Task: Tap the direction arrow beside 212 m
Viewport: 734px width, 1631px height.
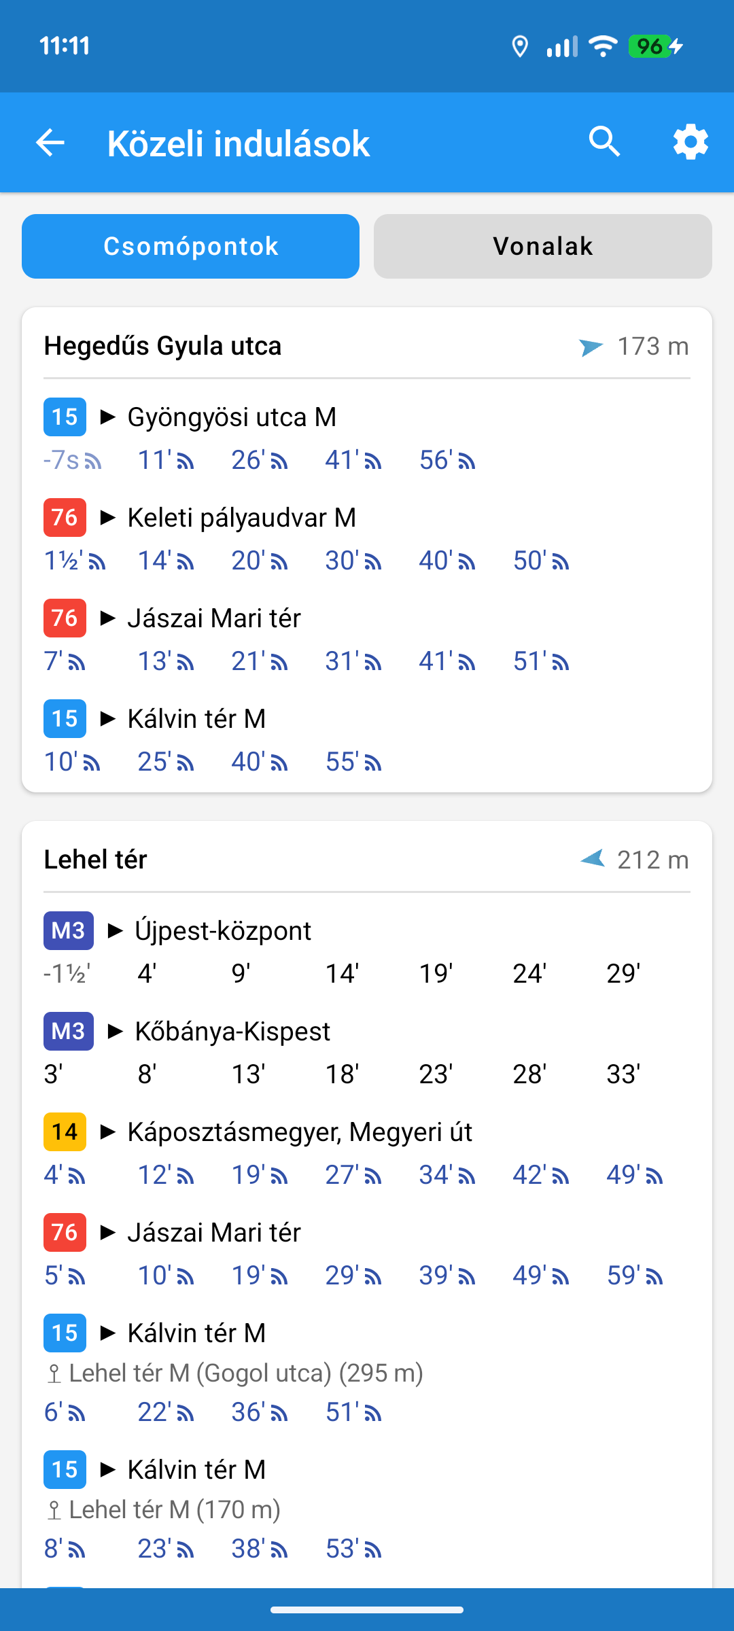Action: coord(593,860)
